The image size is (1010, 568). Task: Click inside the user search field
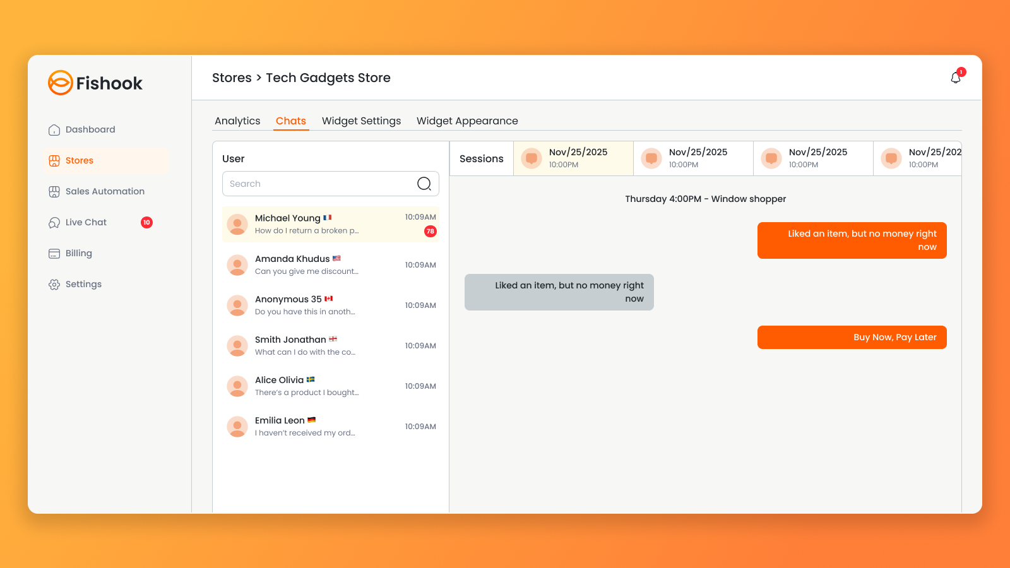[303, 184]
